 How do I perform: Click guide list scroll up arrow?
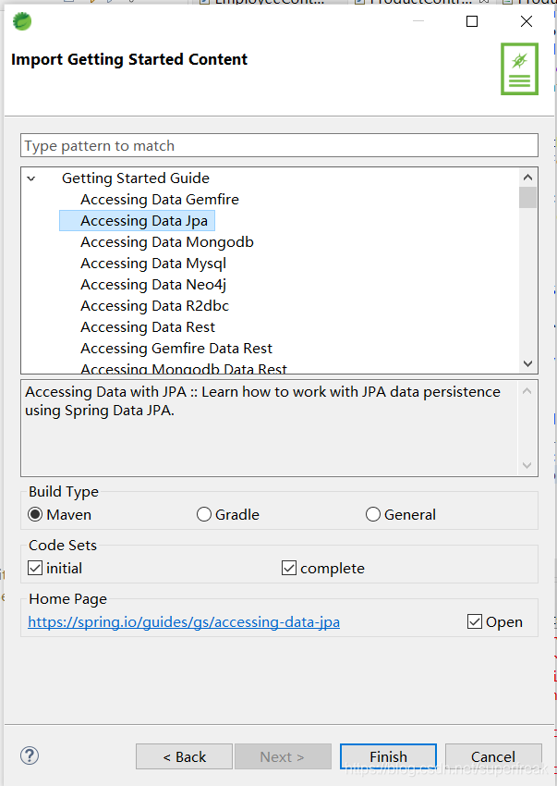coord(527,177)
